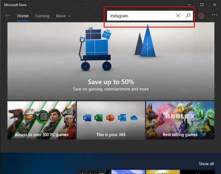This screenshot has height=174, width=221.
Task: Go back with the back arrow
Action: pyautogui.click(x=7, y=16)
